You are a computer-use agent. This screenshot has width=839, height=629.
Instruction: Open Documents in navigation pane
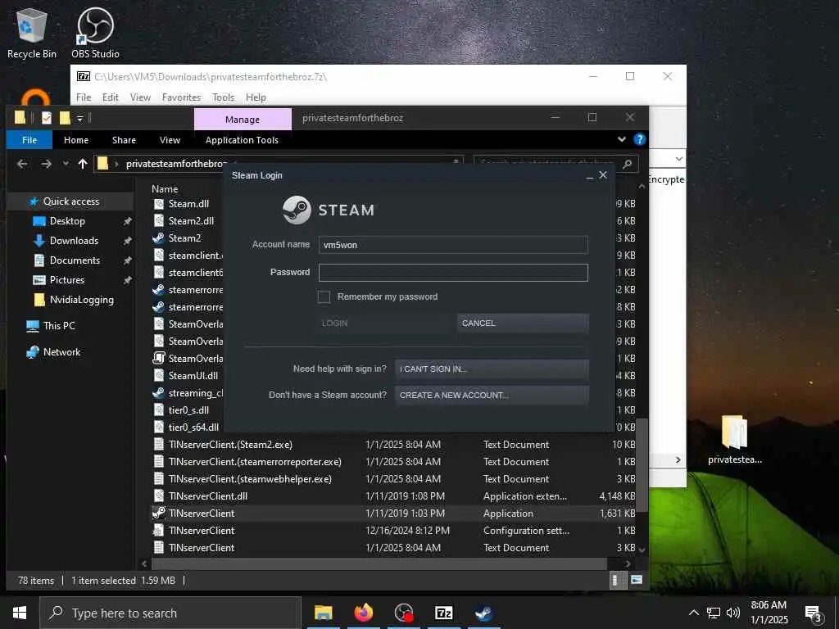point(75,260)
